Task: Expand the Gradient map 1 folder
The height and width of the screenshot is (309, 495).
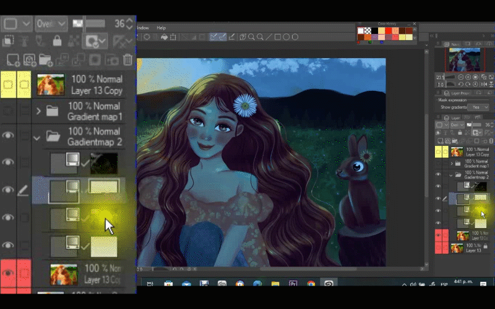Action: [38, 111]
